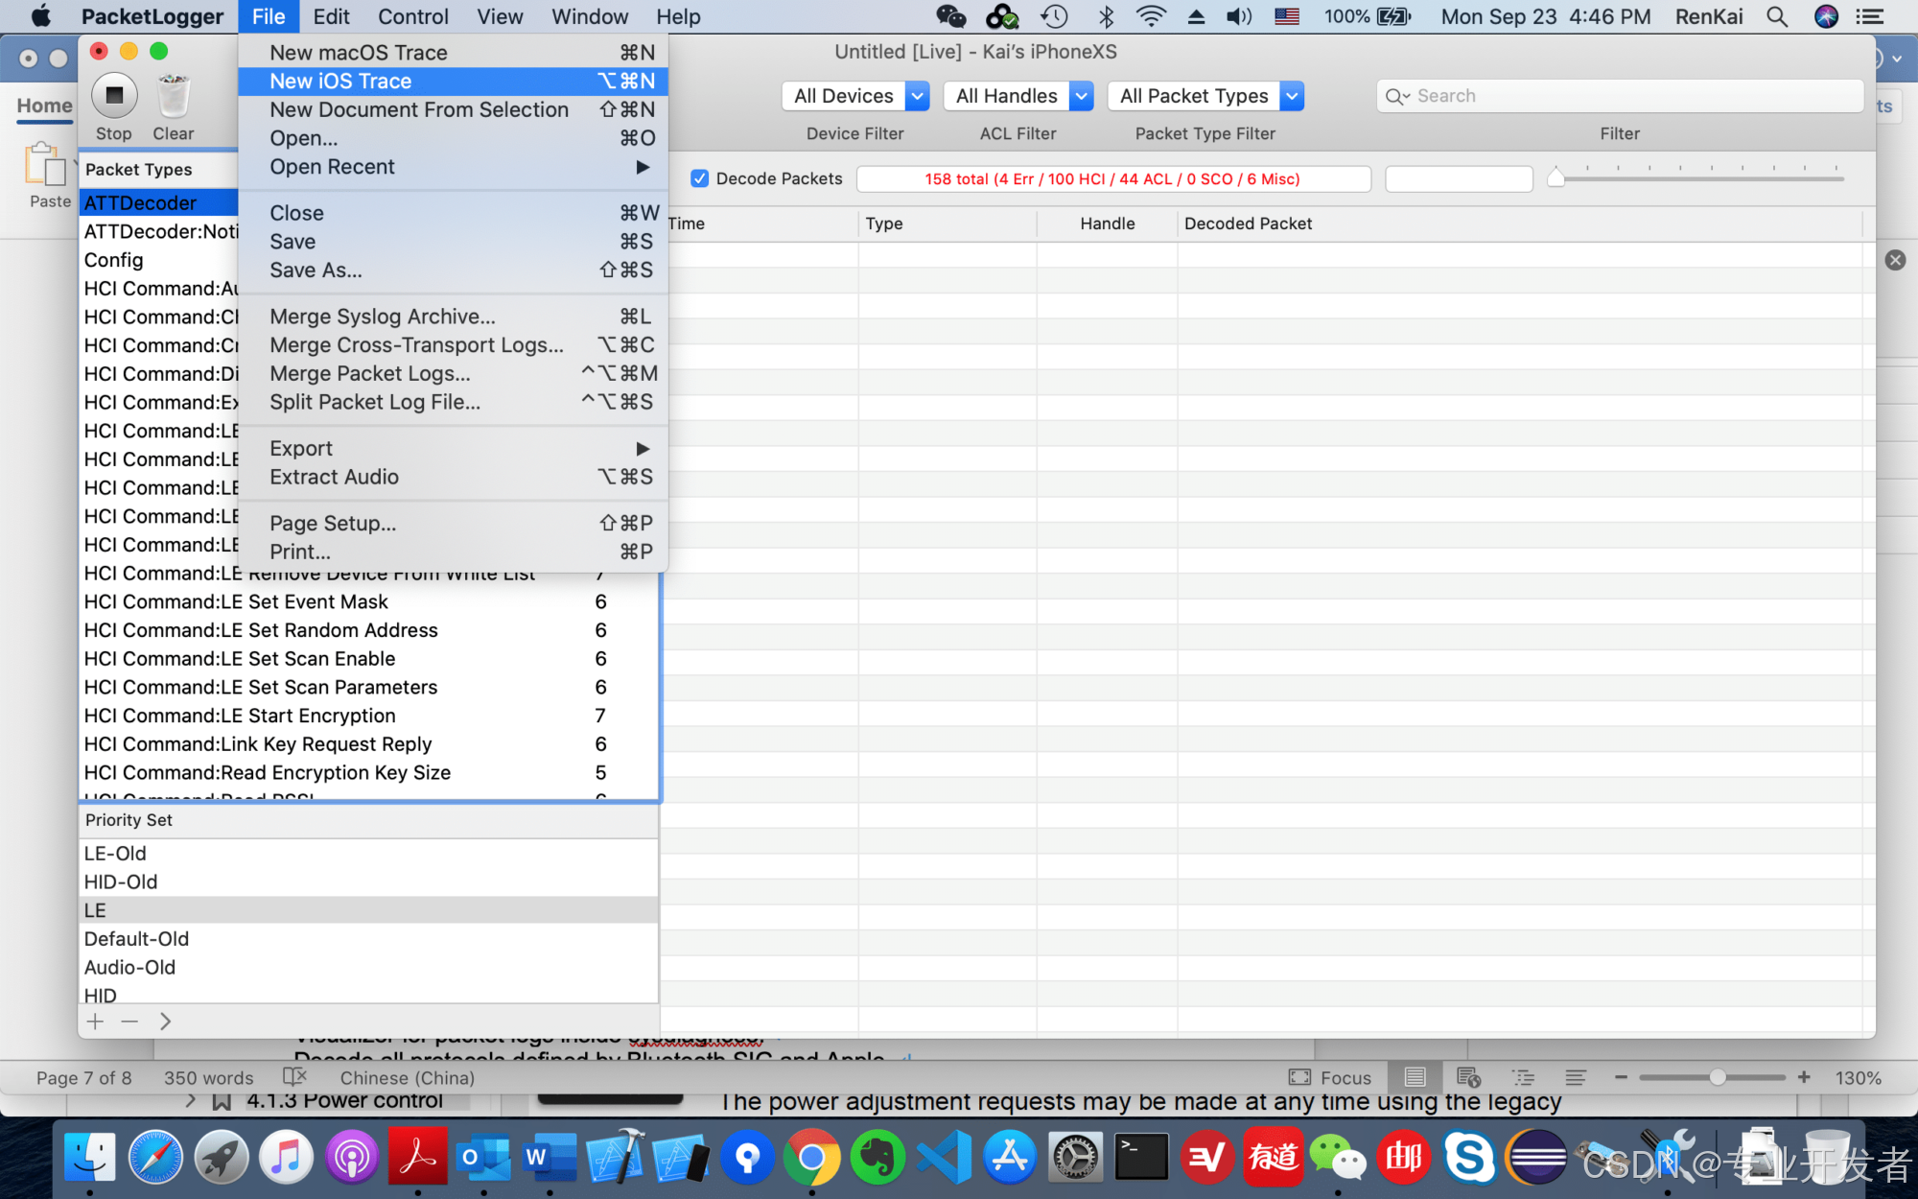The height and width of the screenshot is (1199, 1918).
Task: Open Spotlight search in menu bar
Action: pyautogui.click(x=1776, y=16)
